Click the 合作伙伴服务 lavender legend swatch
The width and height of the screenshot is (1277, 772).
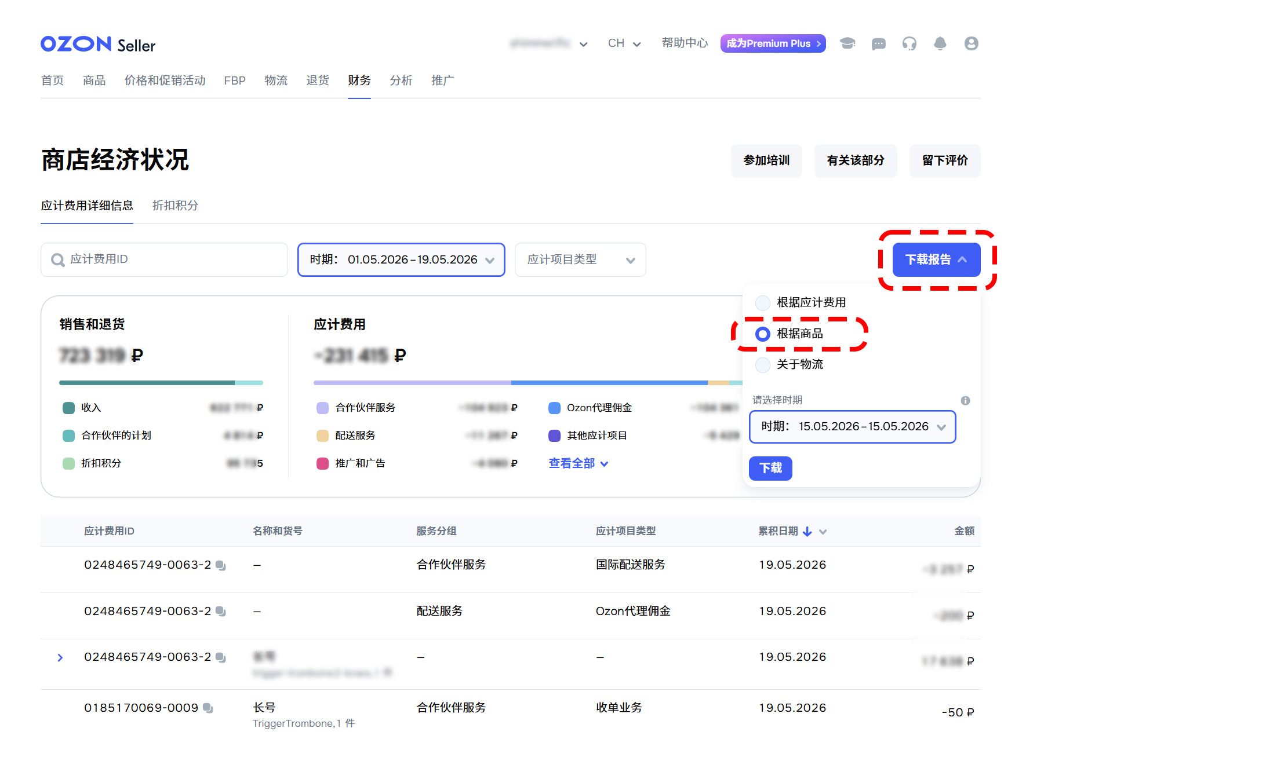[x=323, y=408]
